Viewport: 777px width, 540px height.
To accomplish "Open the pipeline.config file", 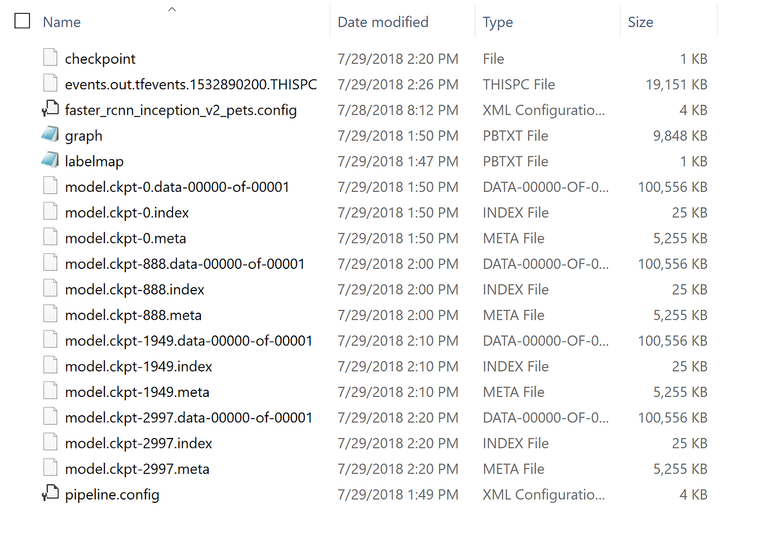I will click(x=112, y=493).
